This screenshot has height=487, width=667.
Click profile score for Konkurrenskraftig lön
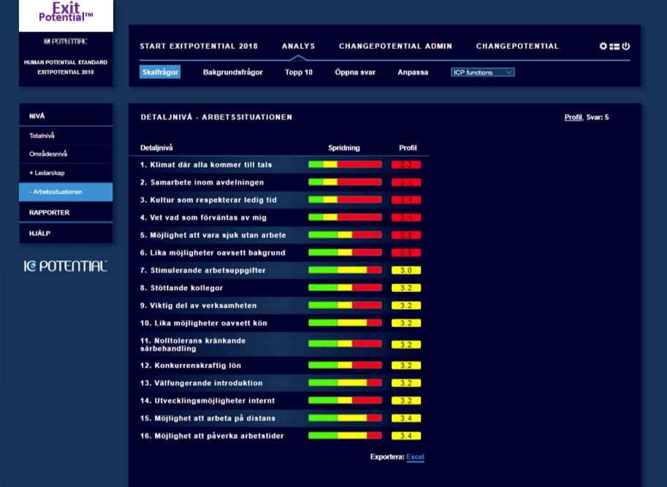(x=406, y=365)
